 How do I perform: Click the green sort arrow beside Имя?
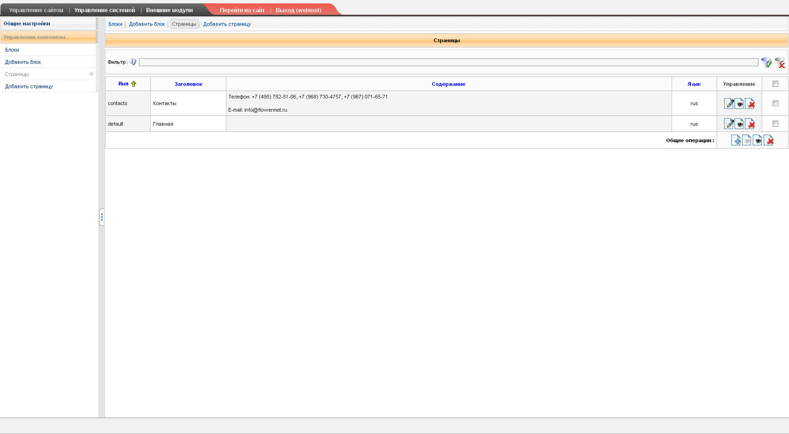pyautogui.click(x=134, y=84)
